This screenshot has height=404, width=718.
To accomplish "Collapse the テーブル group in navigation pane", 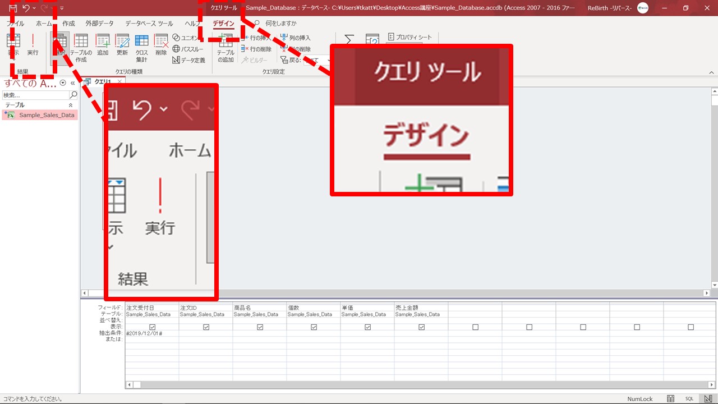I will coord(71,105).
